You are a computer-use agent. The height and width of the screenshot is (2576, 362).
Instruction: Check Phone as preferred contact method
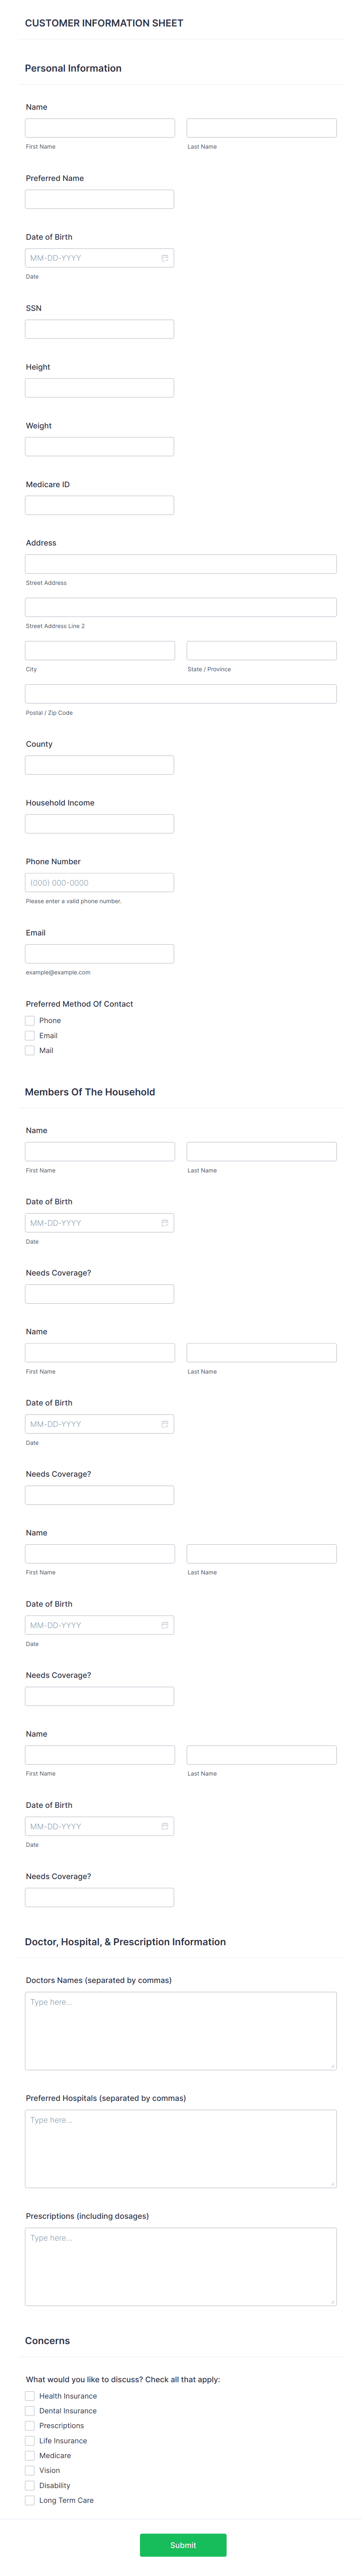[x=30, y=1020]
